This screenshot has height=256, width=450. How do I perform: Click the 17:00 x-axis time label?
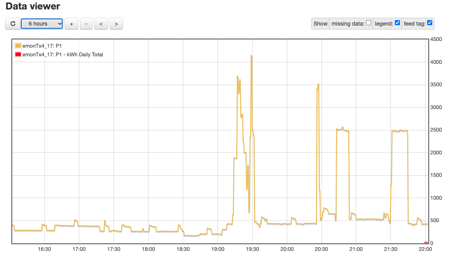79,249
